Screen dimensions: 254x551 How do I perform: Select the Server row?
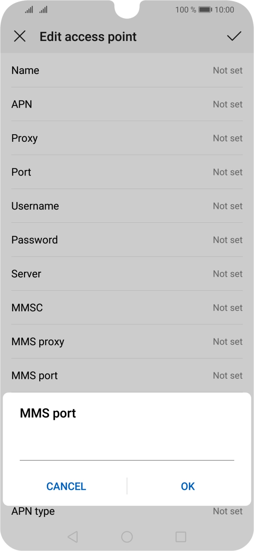point(127,274)
